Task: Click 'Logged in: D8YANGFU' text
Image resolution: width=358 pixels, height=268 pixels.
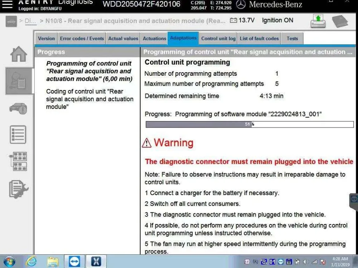Action: 40,9
